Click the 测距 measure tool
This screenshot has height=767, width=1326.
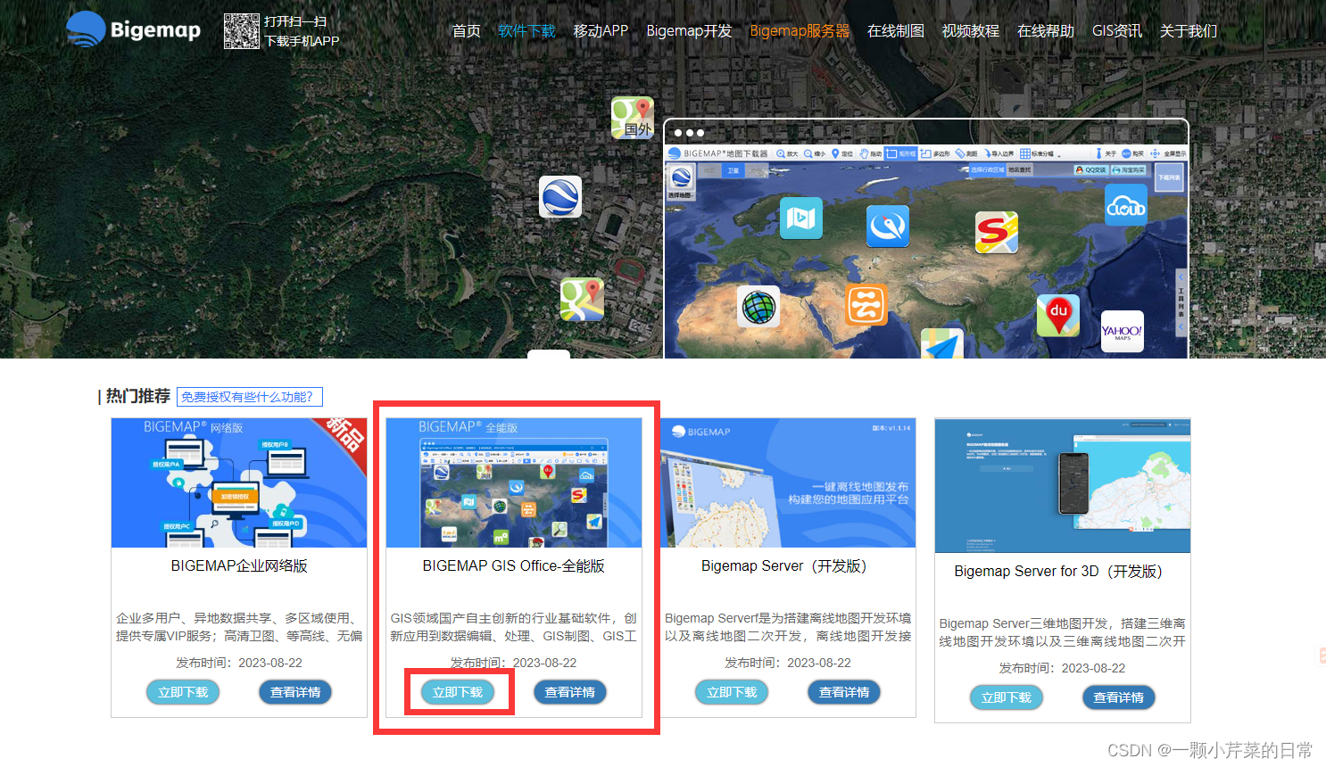click(966, 153)
